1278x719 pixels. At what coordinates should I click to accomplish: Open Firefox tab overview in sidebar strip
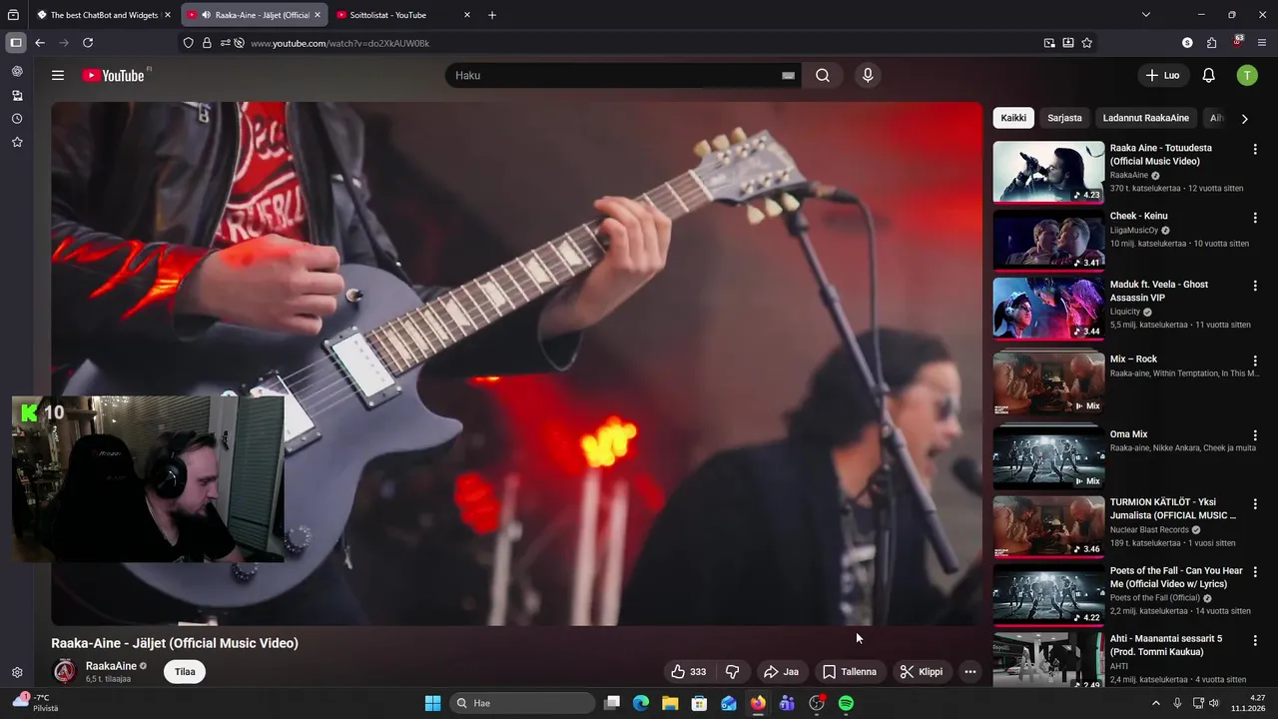pyautogui.click(x=13, y=15)
